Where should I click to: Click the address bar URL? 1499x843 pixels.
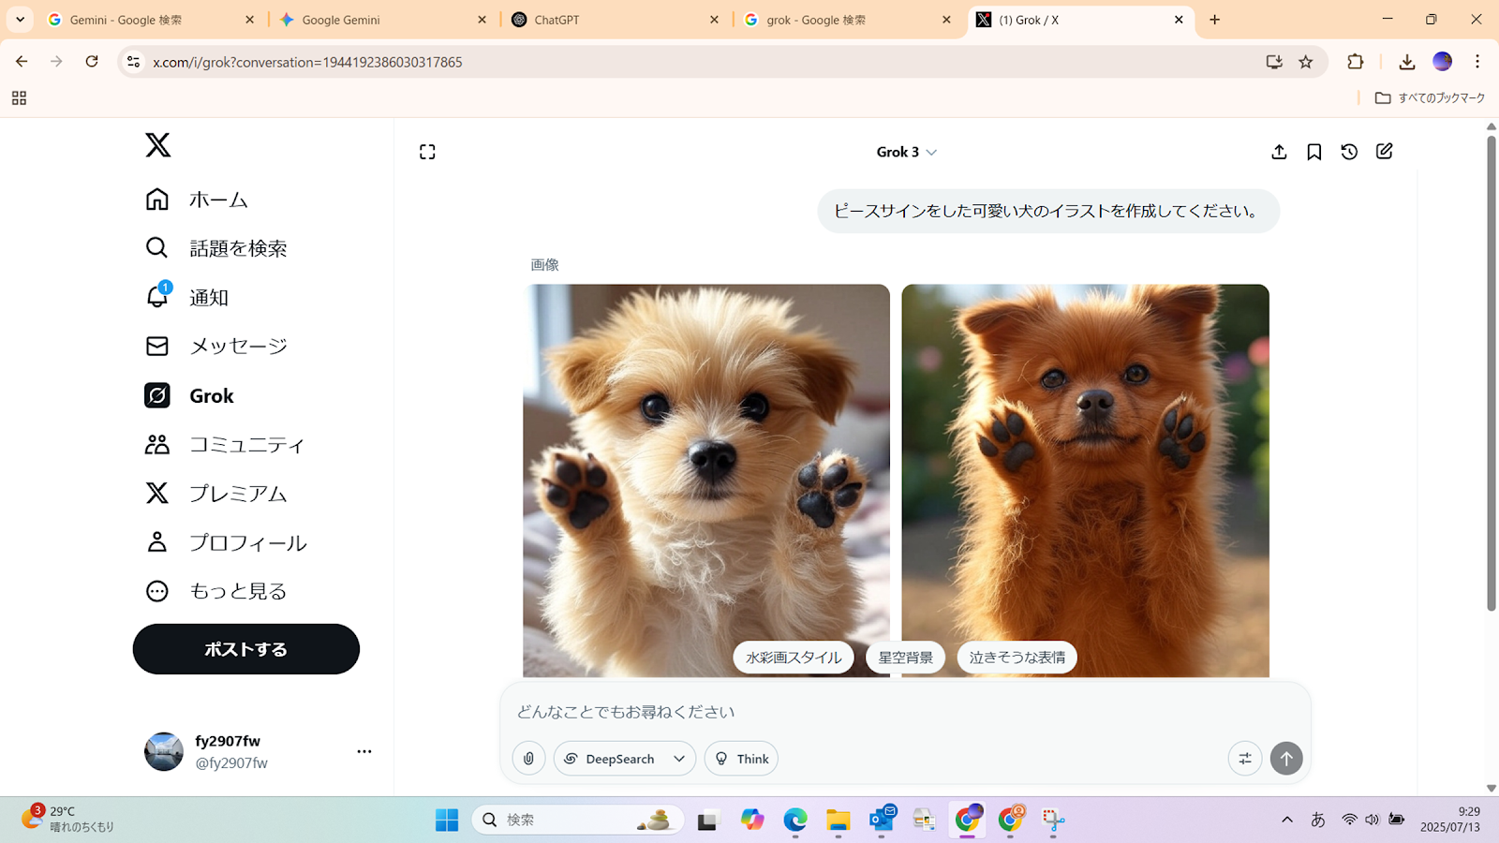pyautogui.click(x=307, y=62)
